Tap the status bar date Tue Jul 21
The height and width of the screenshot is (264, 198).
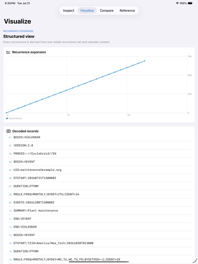[24, 3]
